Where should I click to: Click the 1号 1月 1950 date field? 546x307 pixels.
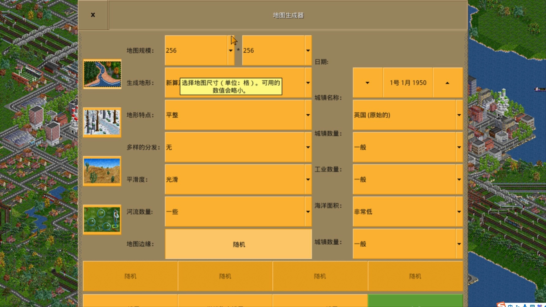[x=408, y=83]
